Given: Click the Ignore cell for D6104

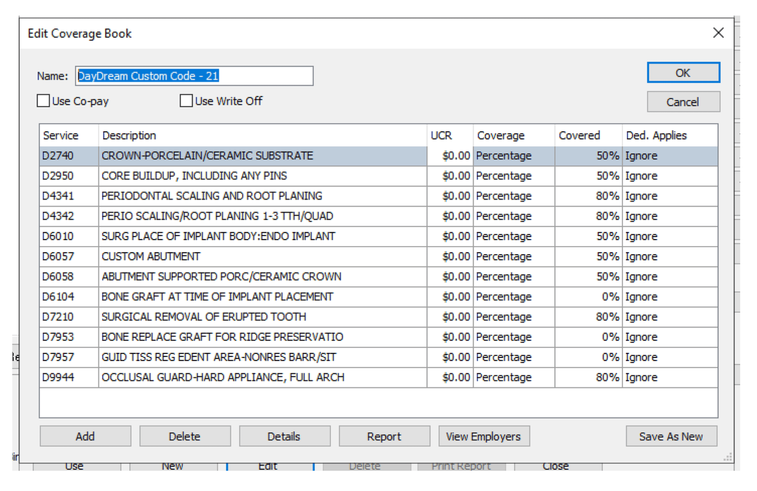Looking at the screenshot, I should [670, 297].
